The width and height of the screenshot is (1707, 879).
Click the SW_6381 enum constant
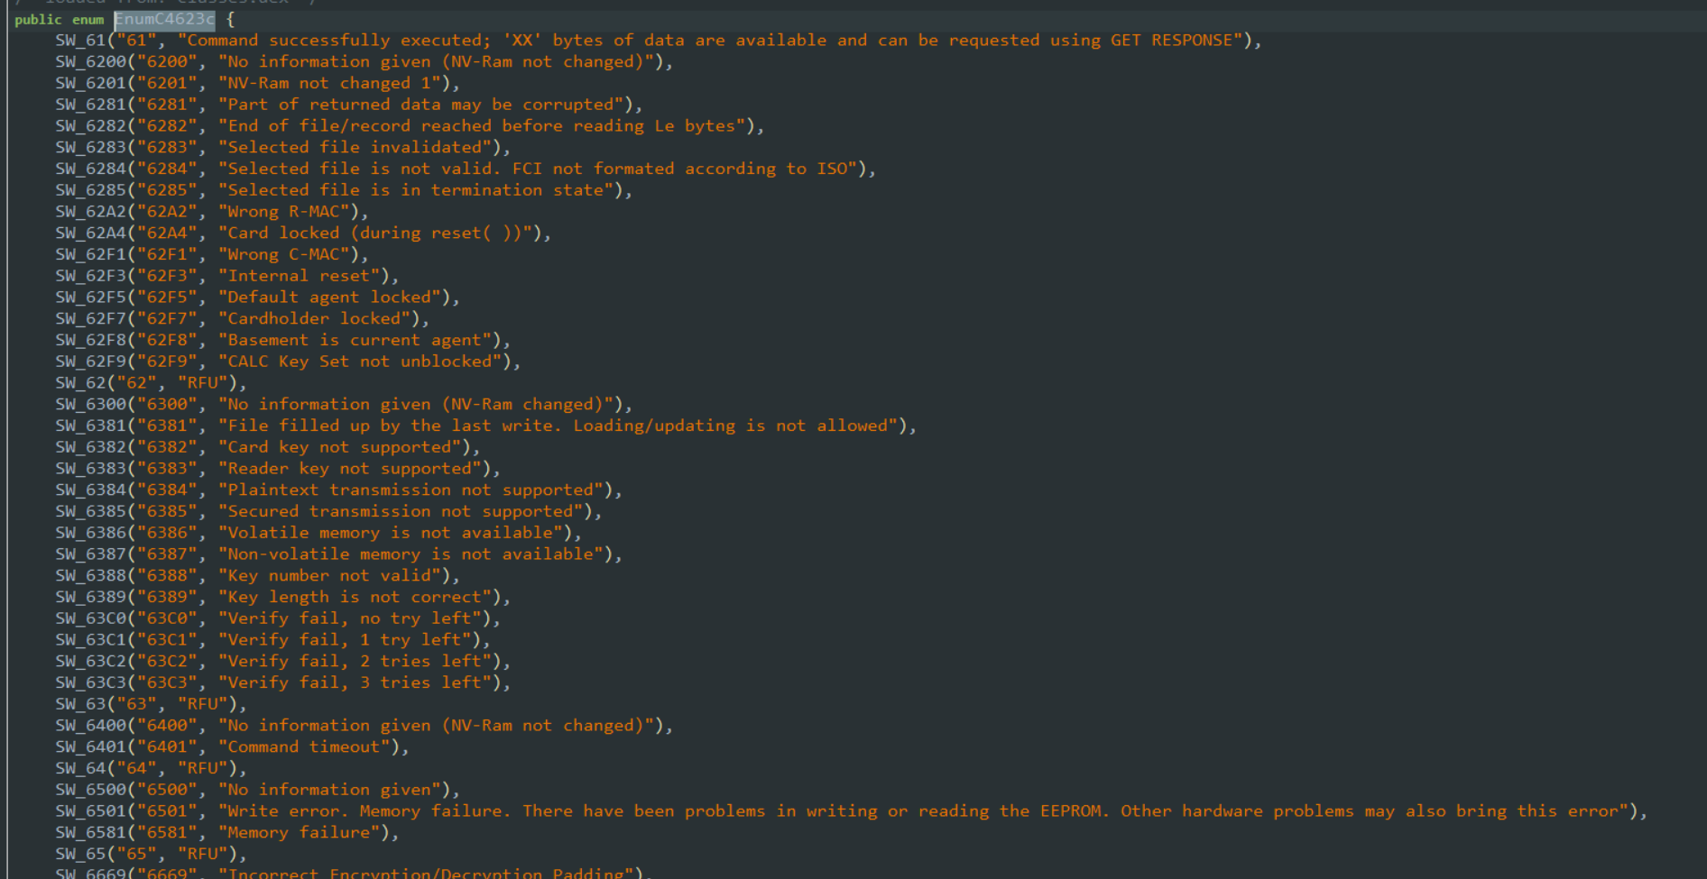[x=90, y=426]
